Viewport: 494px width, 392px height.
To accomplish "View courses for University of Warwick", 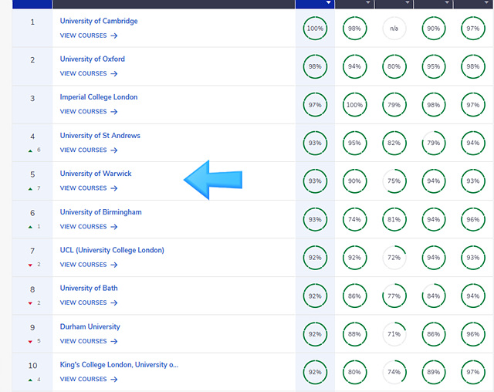I will pos(89,188).
